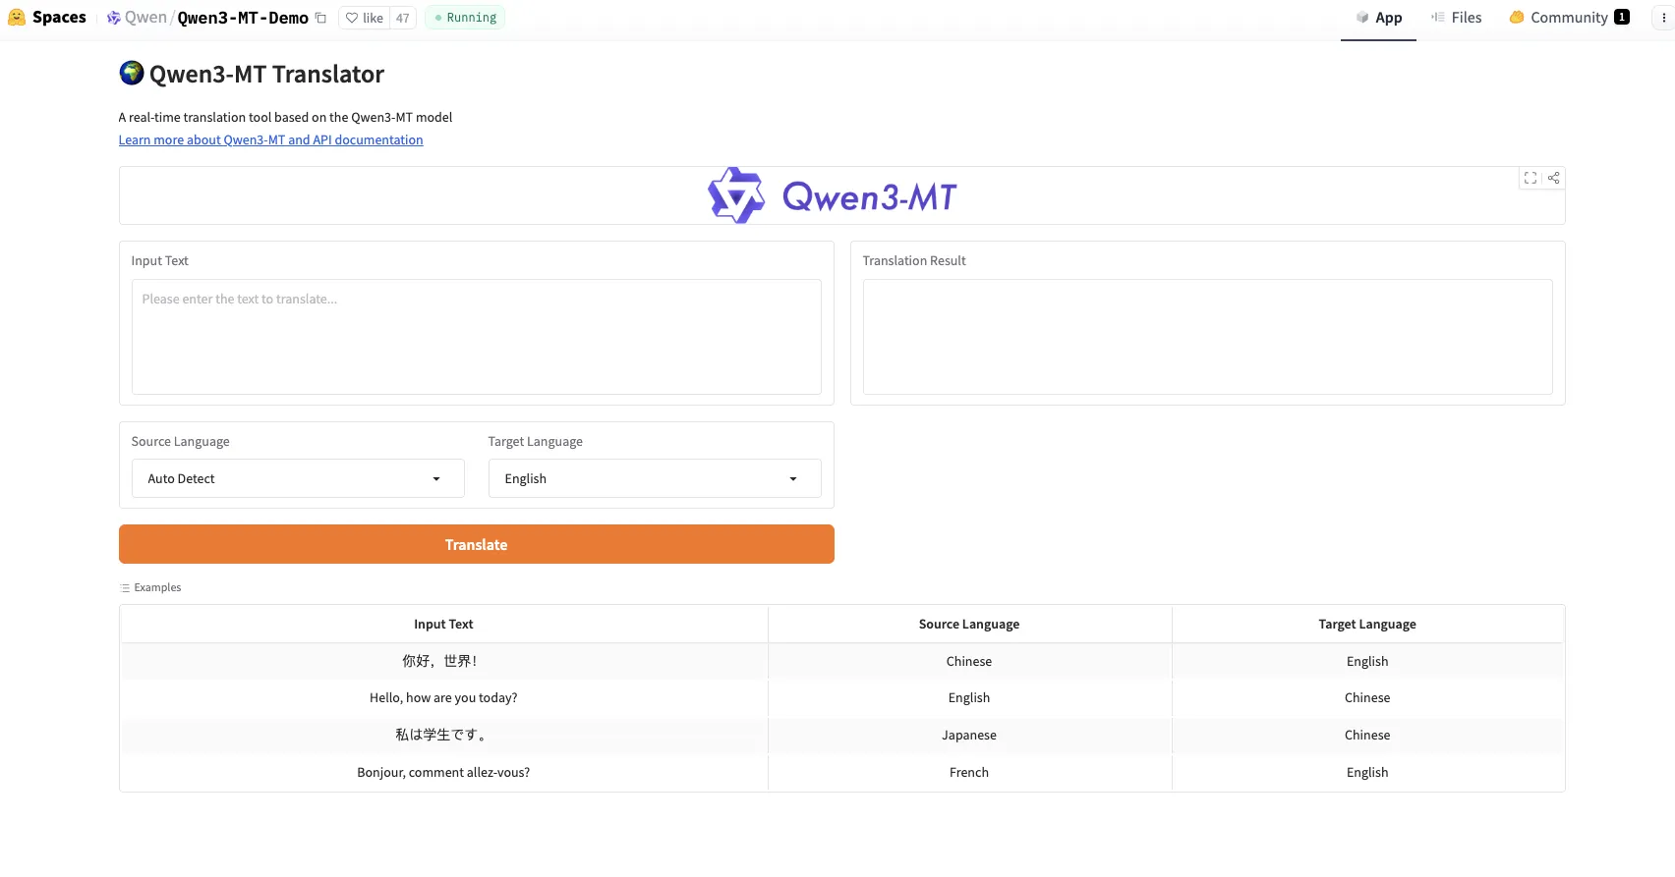1675x877 pixels.
Task: Click English target cell in French row
Action: [x=1367, y=773]
